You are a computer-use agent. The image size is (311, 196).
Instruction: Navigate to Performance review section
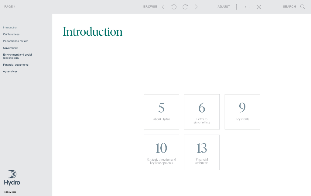coord(15,41)
